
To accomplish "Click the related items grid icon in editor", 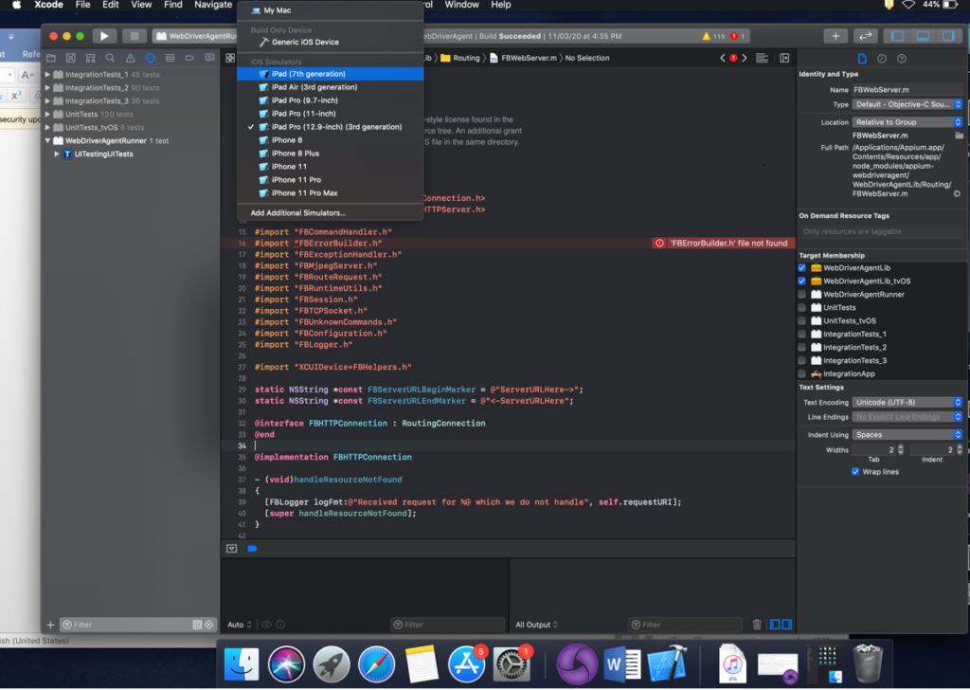I will click(x=230, y=58).
